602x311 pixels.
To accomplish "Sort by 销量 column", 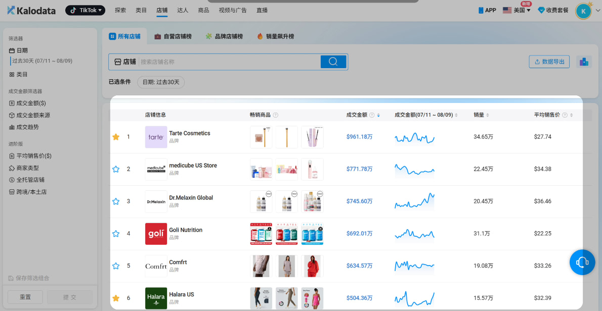I will (x=488, y=115).
